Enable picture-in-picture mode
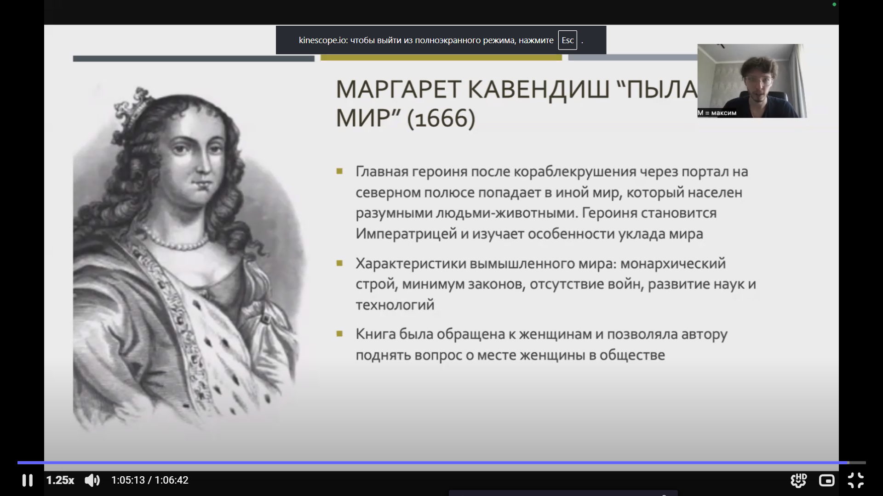The width and height of the screenshot is (883, 496). click(x=826, y=480)
